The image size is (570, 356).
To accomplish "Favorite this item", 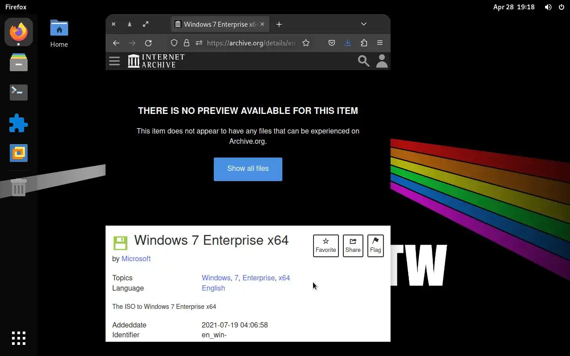I will pyautogui.click(x=326, y=246).
